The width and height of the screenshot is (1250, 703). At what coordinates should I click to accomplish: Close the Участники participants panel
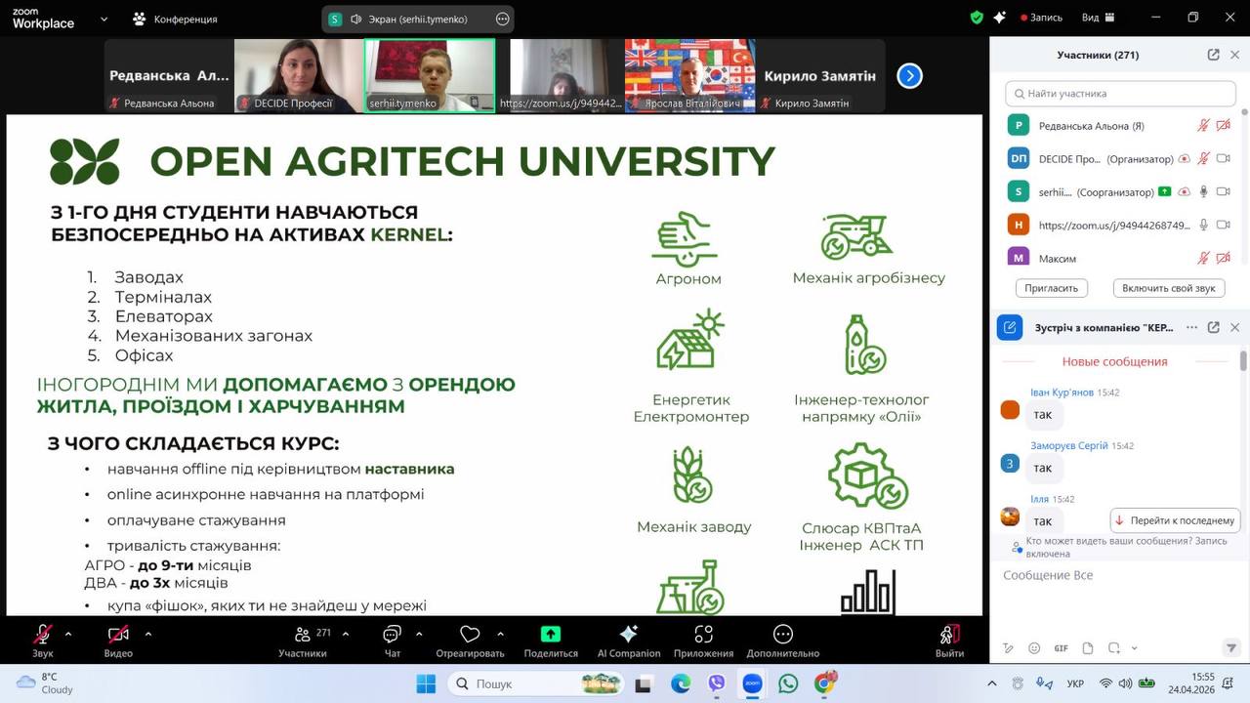tap(1234, 55)
